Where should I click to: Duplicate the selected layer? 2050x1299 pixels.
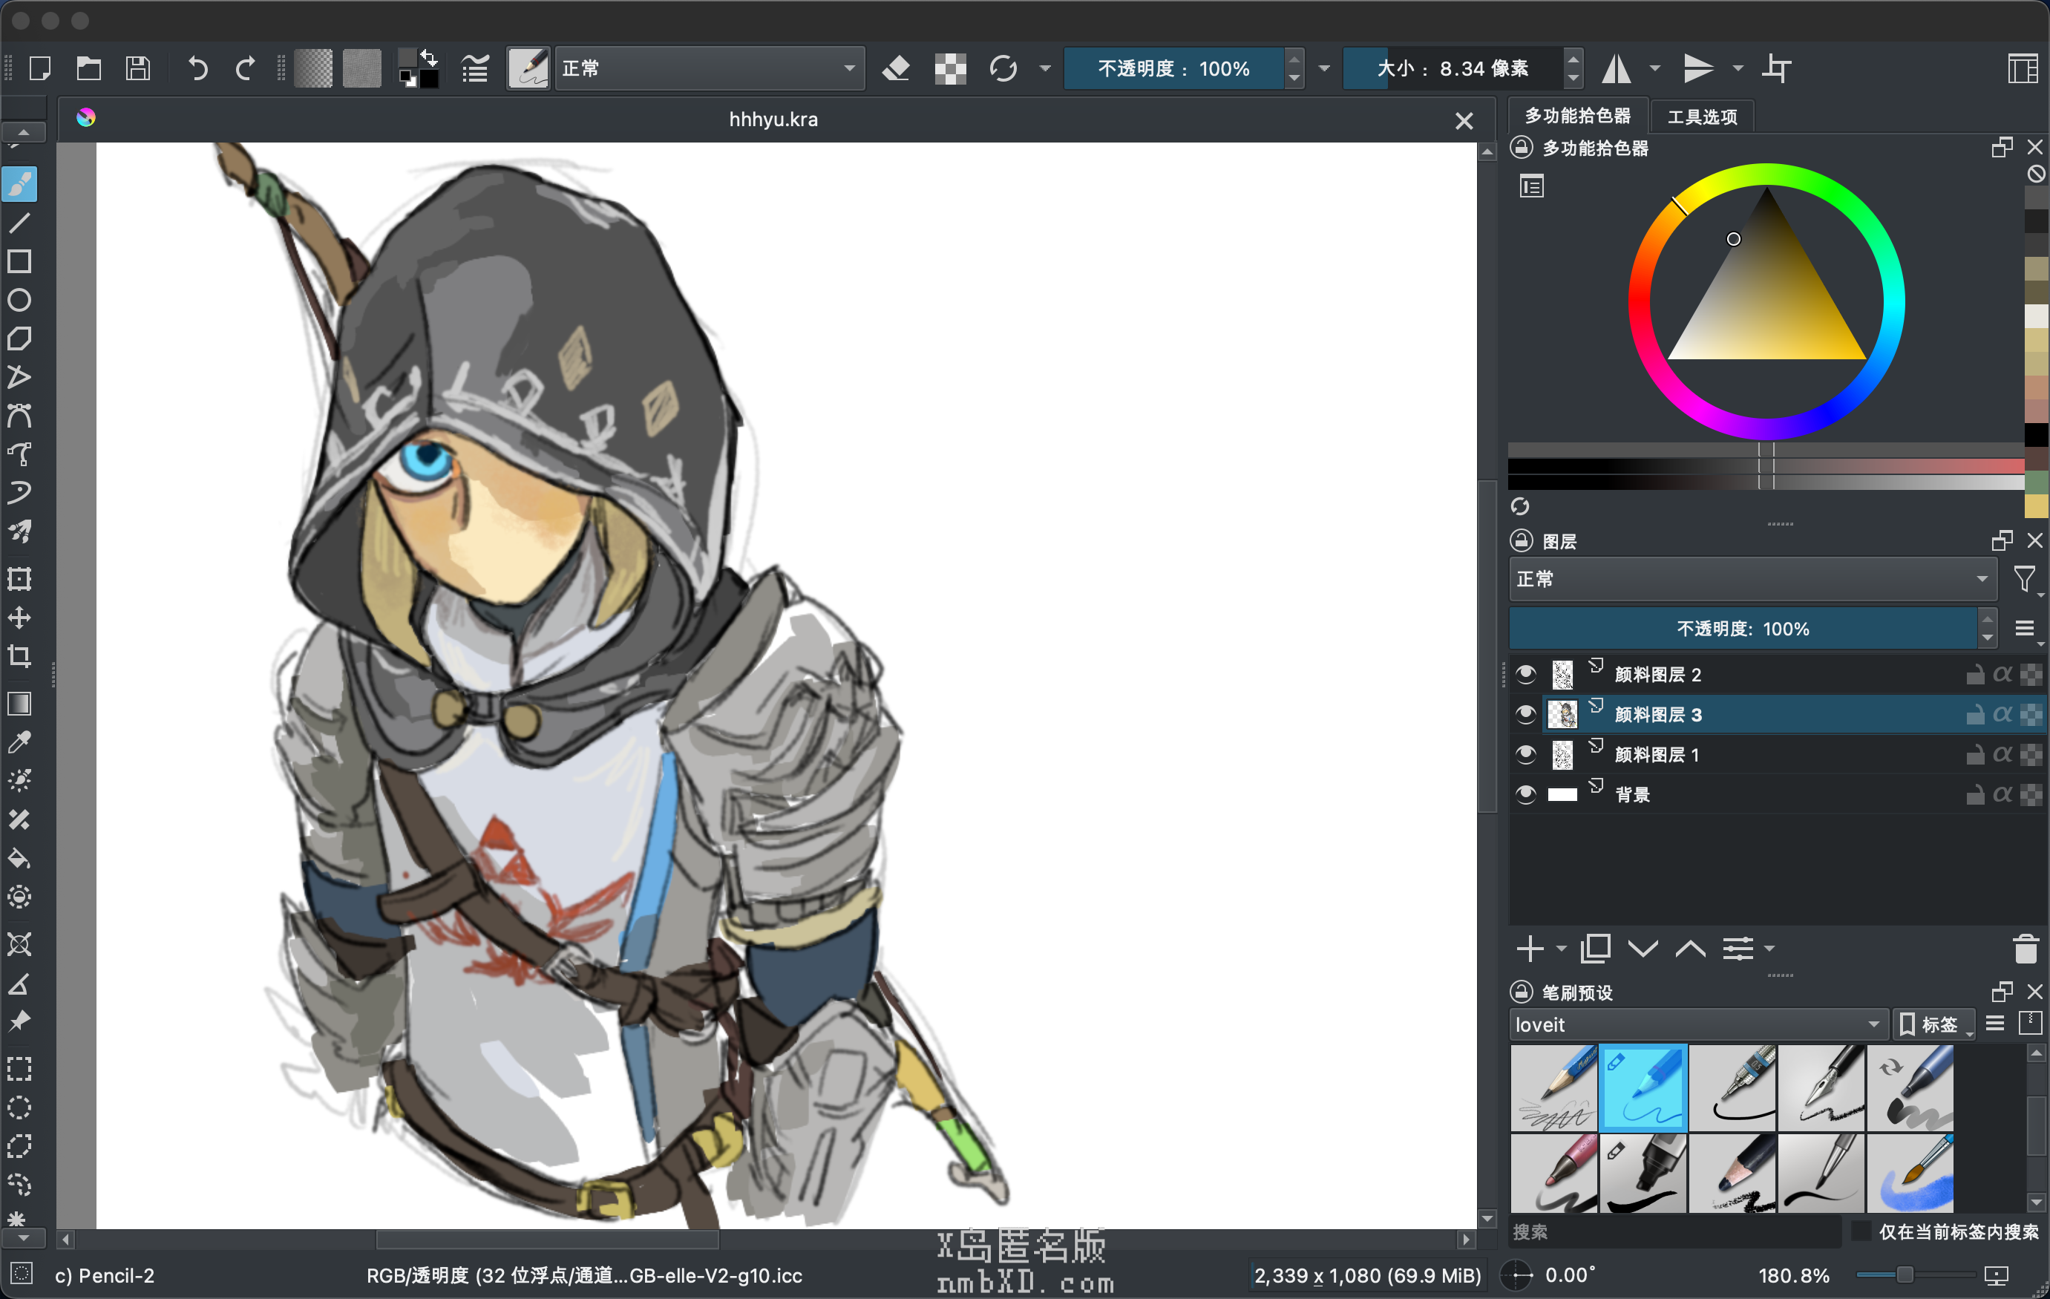tap(1595, 949)
